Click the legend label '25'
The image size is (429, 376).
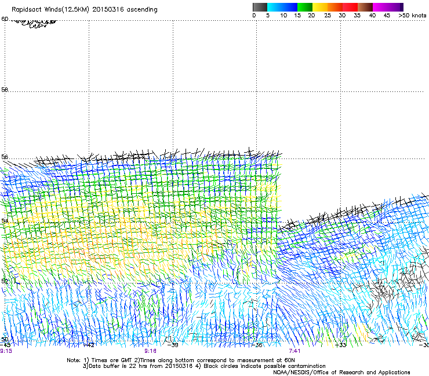pos(328,16)
